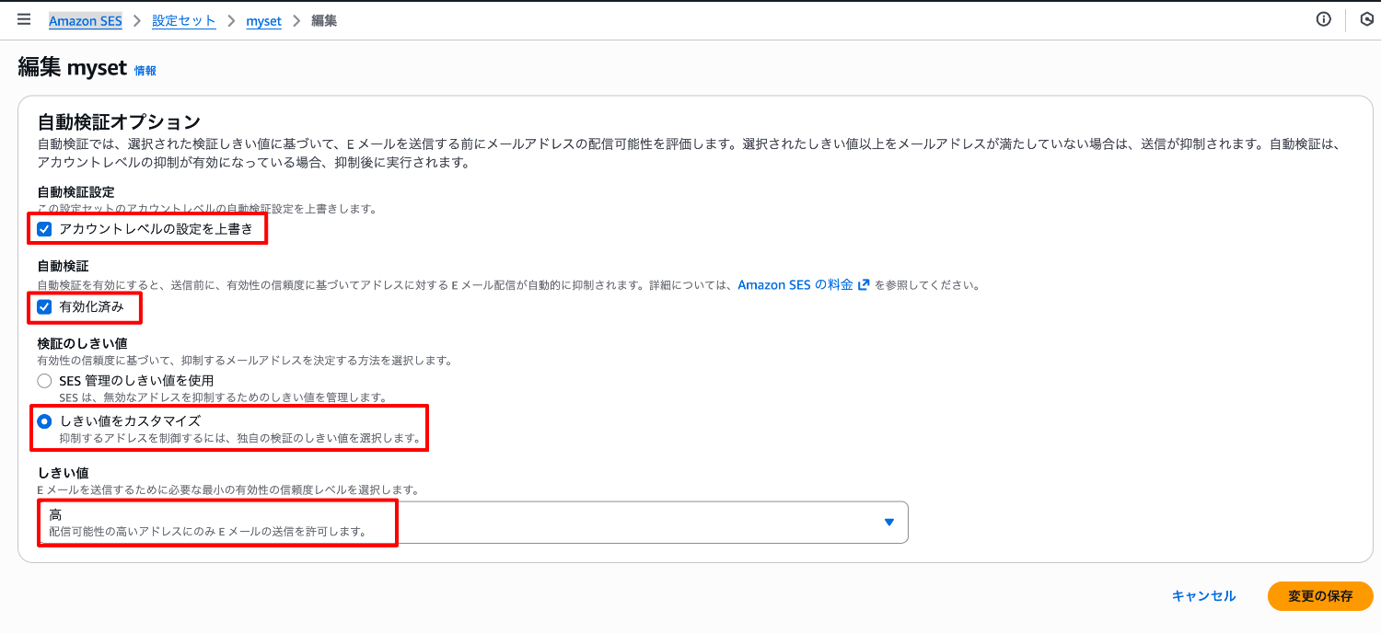1381x633 pixels.
Task: Click the 編集 breadcrumb entry
Action: pyautogui.click(x=324, y=19)
